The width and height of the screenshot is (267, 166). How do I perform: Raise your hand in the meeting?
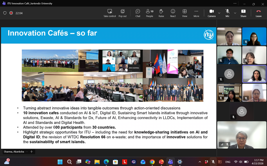pyautogui.click(x=161, y=13)
